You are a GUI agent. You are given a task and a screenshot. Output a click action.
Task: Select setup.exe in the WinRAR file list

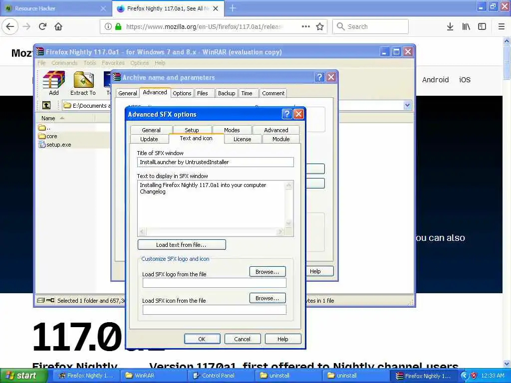click(55, 145)
